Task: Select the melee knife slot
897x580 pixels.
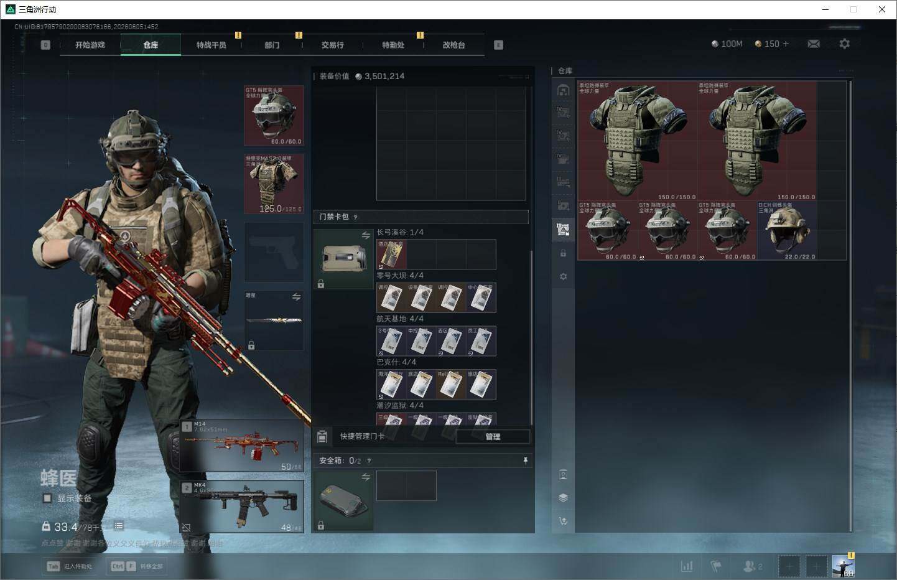Action: point(274,320)
